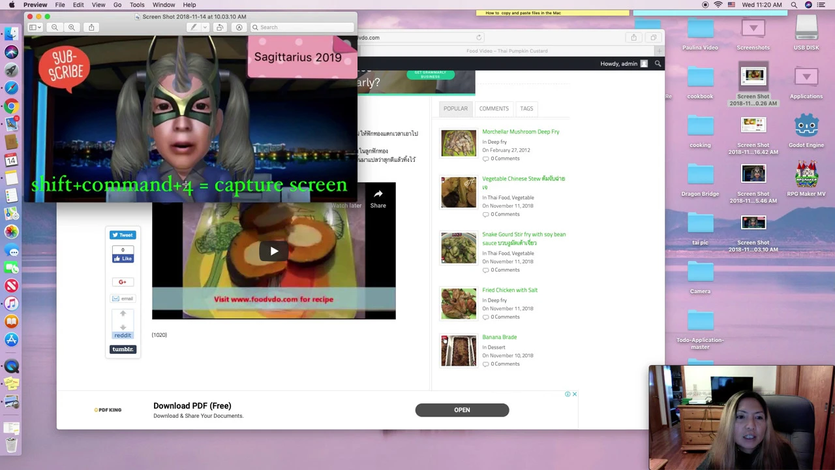Viewport: 835px width, 470px height.
Task: Click the tumblr share button
Action: click(123, 349)
